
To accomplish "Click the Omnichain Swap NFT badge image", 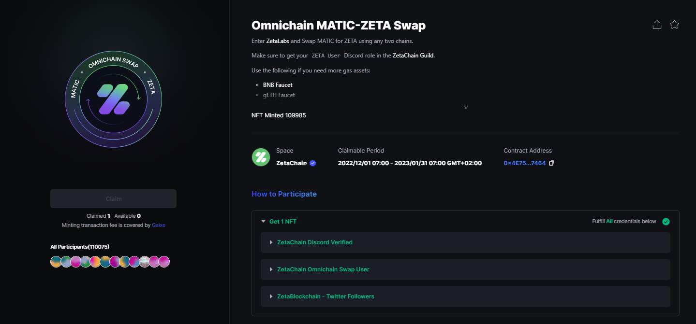I will (x=113, y=99).
